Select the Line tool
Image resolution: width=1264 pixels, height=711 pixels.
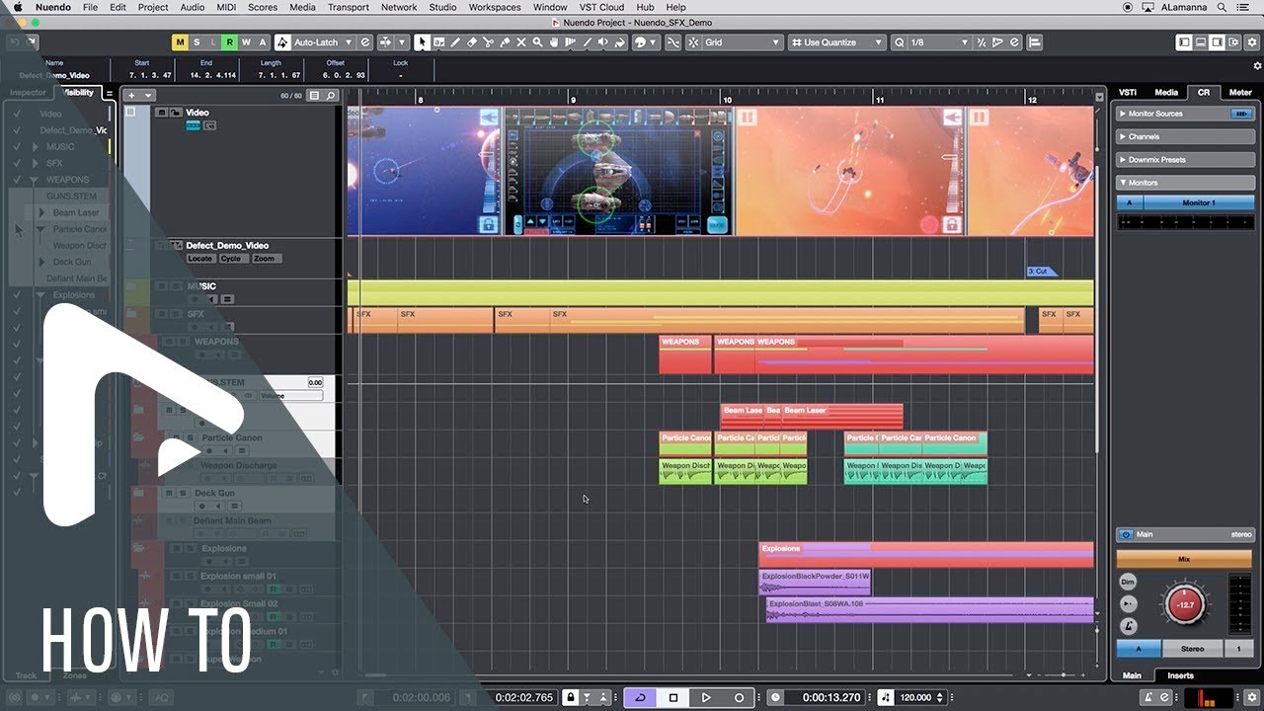pyautogui.click(x=587, y=42)
